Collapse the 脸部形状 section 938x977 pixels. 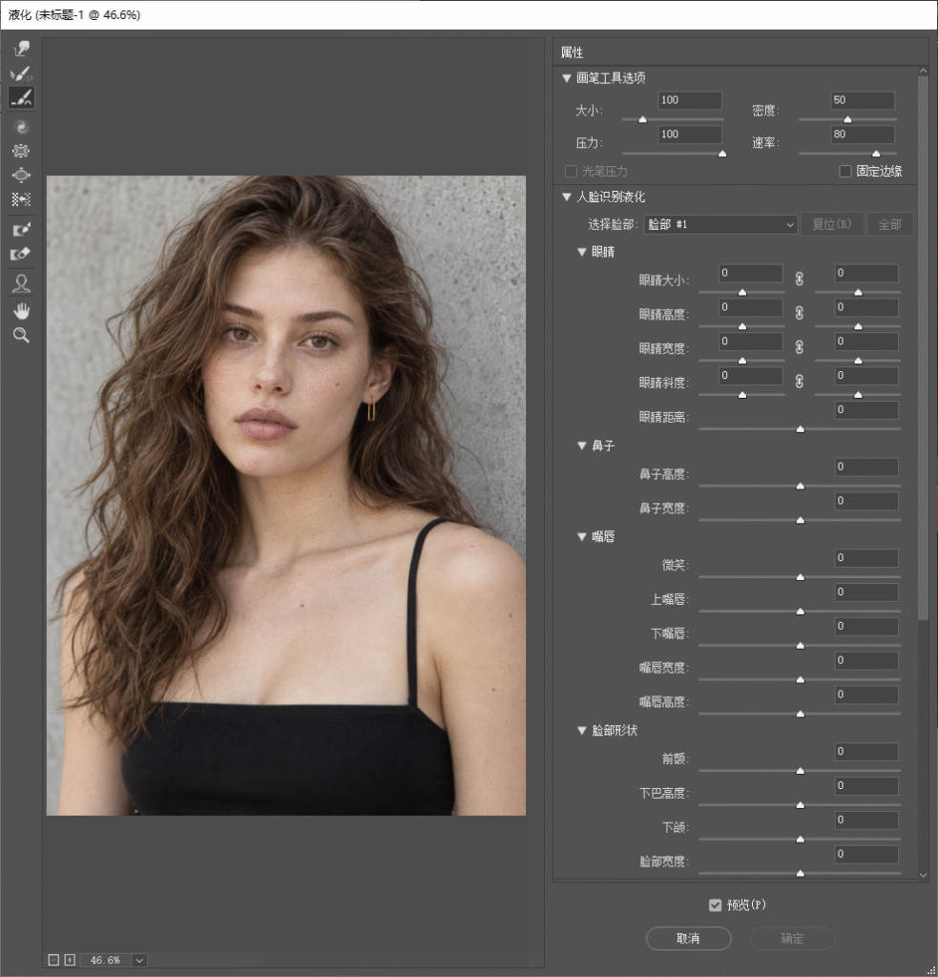pyautogui.click(x=581, y=730)
